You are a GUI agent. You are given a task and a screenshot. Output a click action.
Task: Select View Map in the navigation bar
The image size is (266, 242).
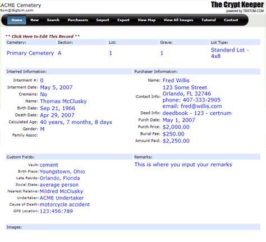coord(146,20)
